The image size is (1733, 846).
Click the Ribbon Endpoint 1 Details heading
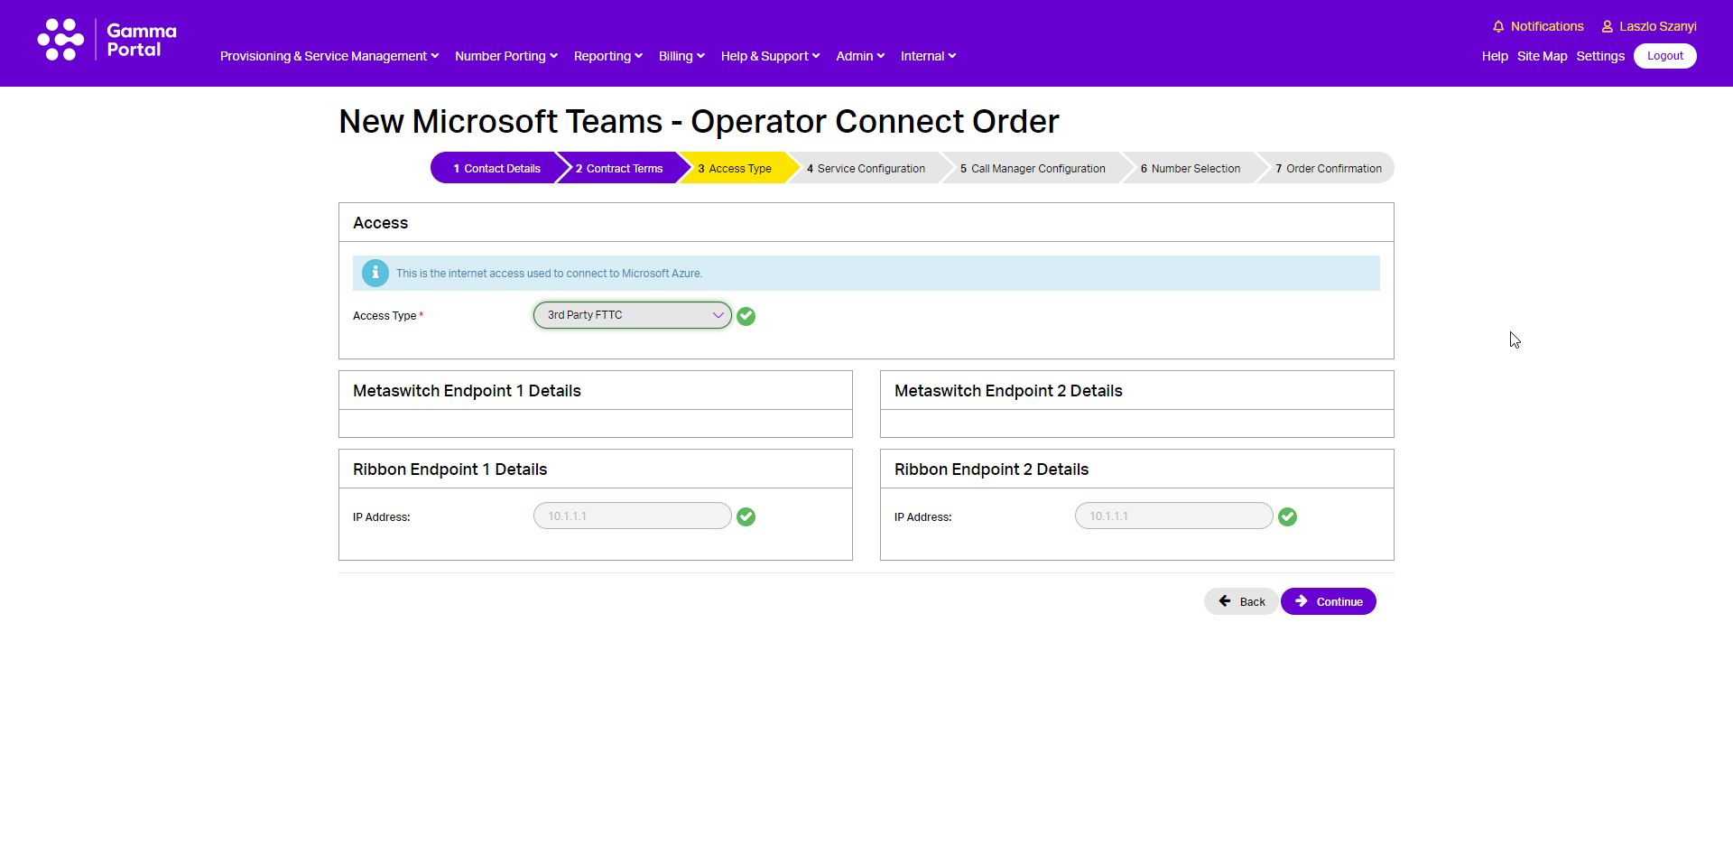[x=449, y=469]
